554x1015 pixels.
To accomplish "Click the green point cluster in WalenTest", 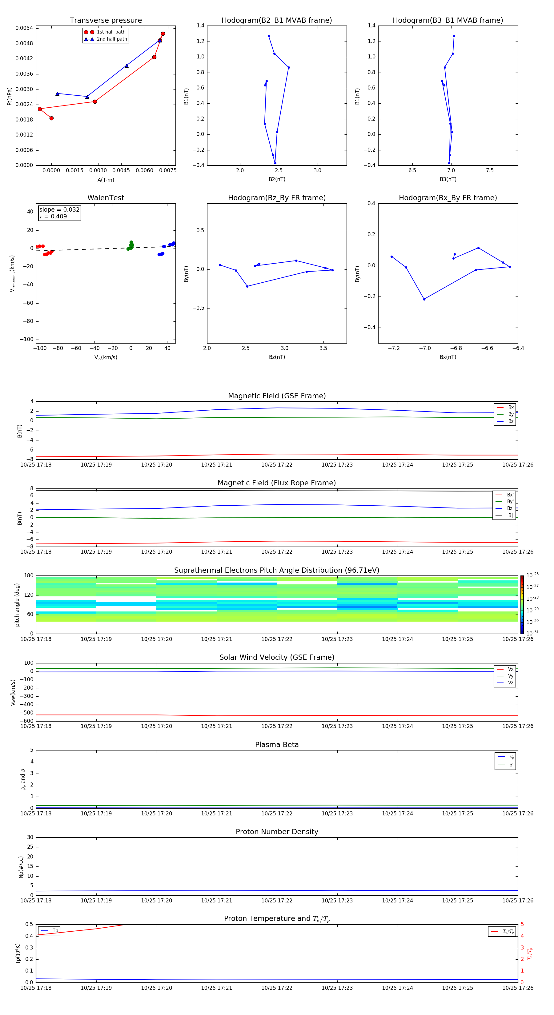I will 130,246.
